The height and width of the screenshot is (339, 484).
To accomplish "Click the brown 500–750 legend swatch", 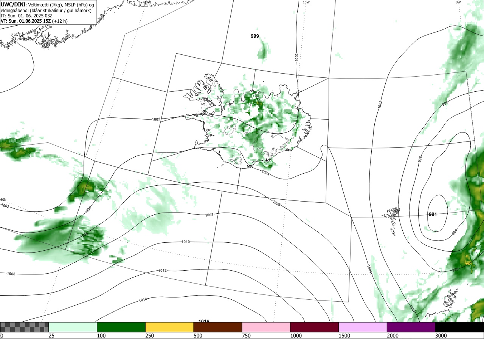I will (x=218, y=327).
